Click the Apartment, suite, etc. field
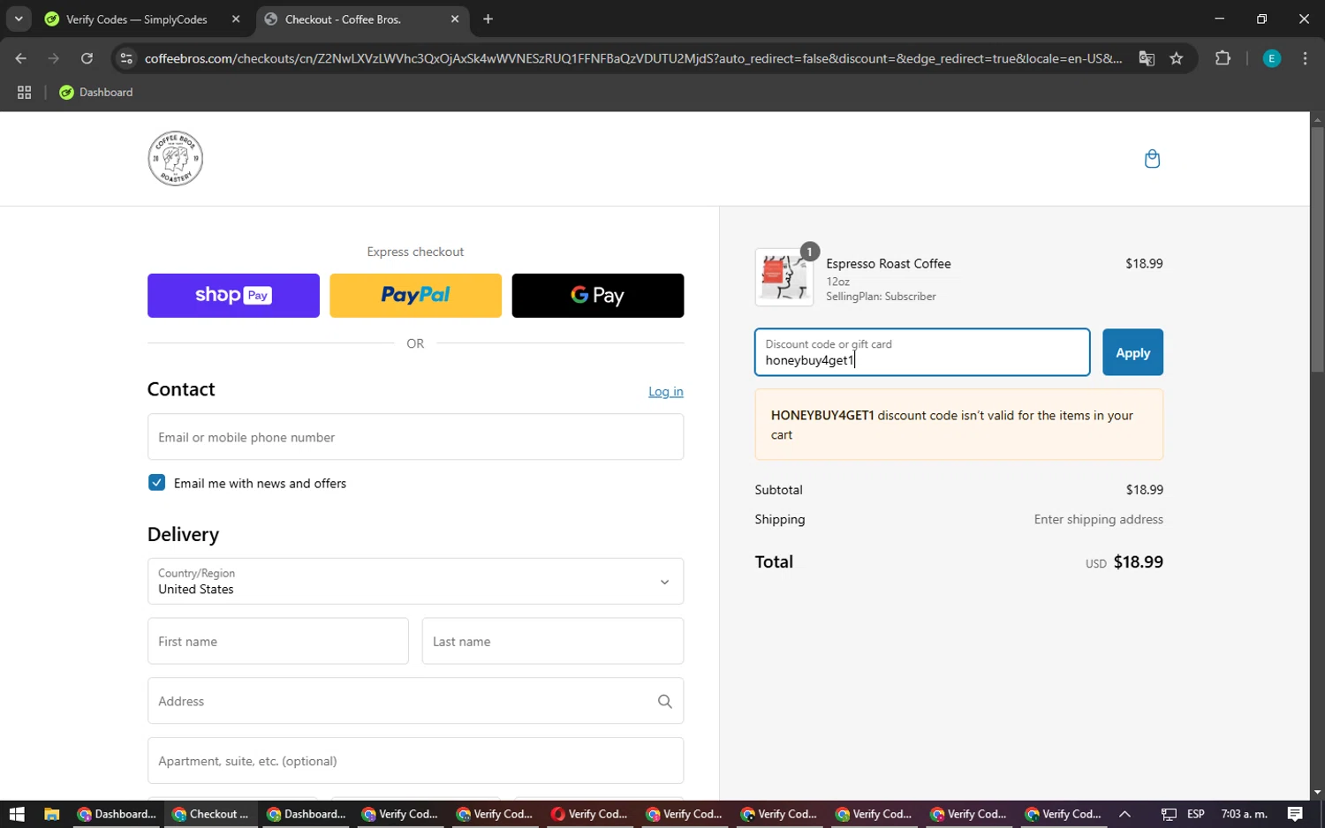 point(415,761)
